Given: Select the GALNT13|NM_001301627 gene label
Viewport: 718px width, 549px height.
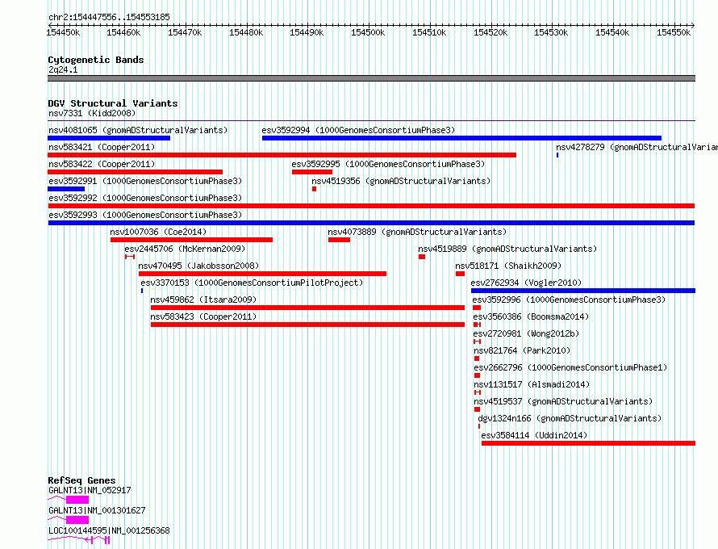Looking at the screenshot, I should tap(97, 510).
